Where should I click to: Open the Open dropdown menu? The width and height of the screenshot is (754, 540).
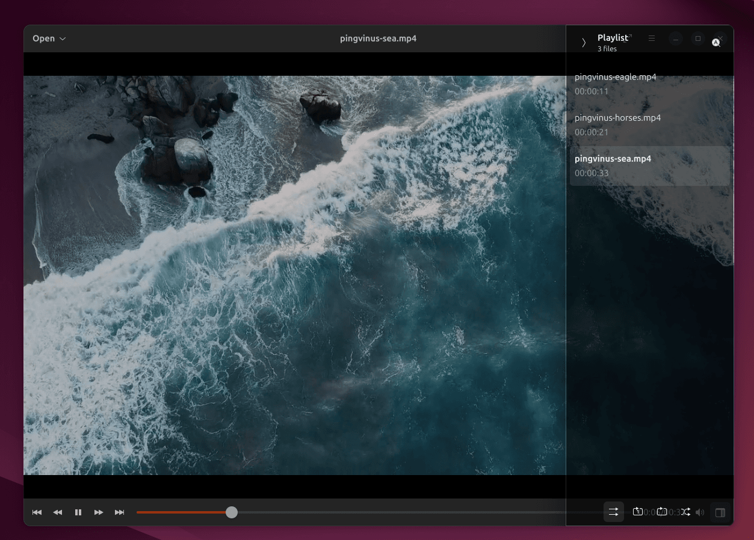49,38
